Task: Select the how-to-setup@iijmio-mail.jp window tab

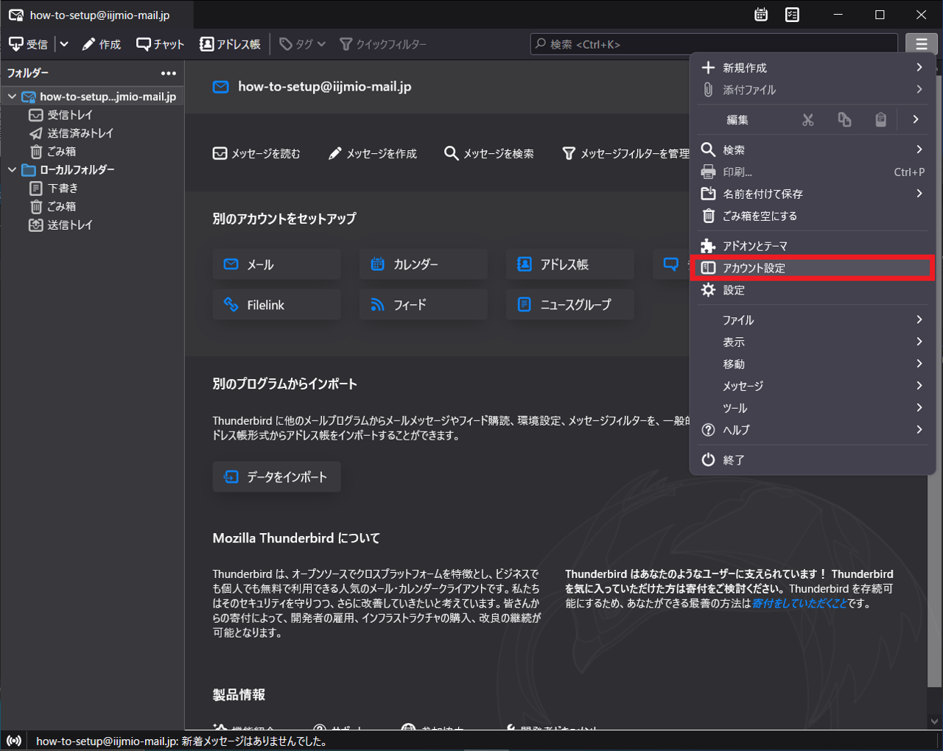Action: tap(97, 15)
